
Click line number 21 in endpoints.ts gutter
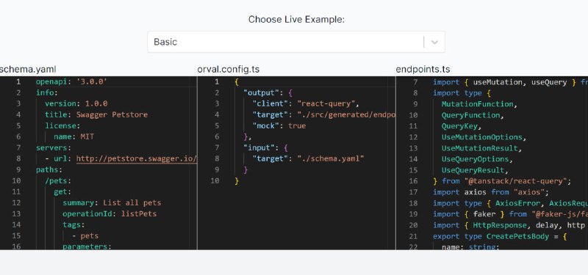pos(413,236)
